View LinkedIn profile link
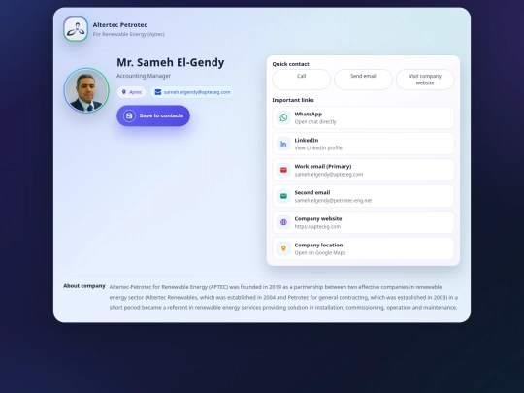 click(x=363, y=144)
